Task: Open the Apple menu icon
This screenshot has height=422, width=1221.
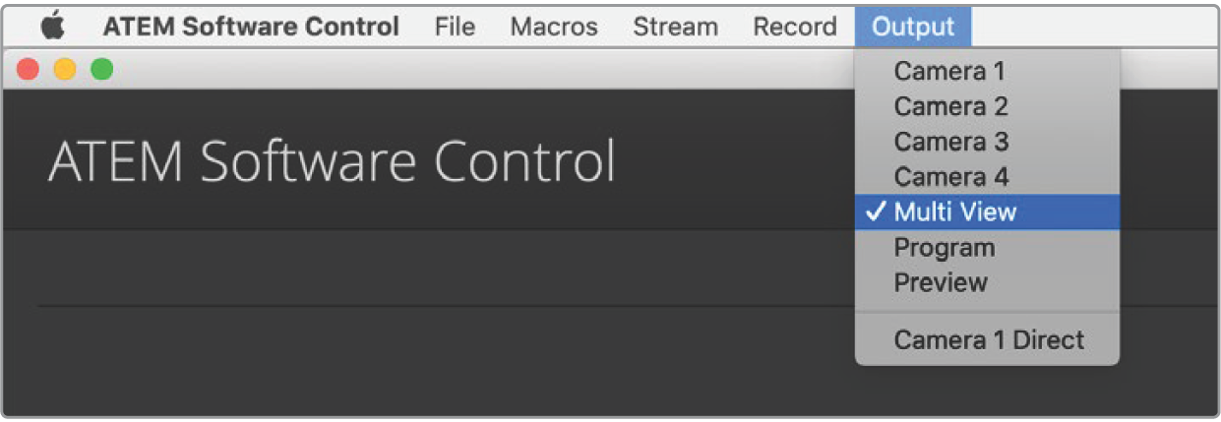Action: 52,27
